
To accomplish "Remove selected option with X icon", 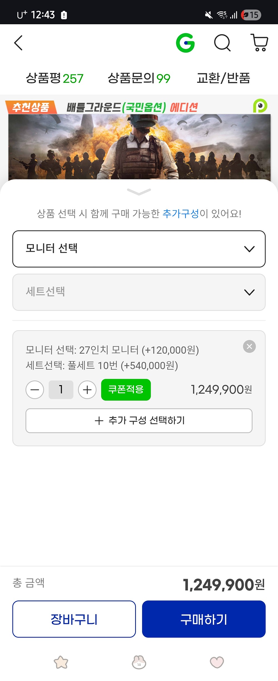I will tap(249, 346).
